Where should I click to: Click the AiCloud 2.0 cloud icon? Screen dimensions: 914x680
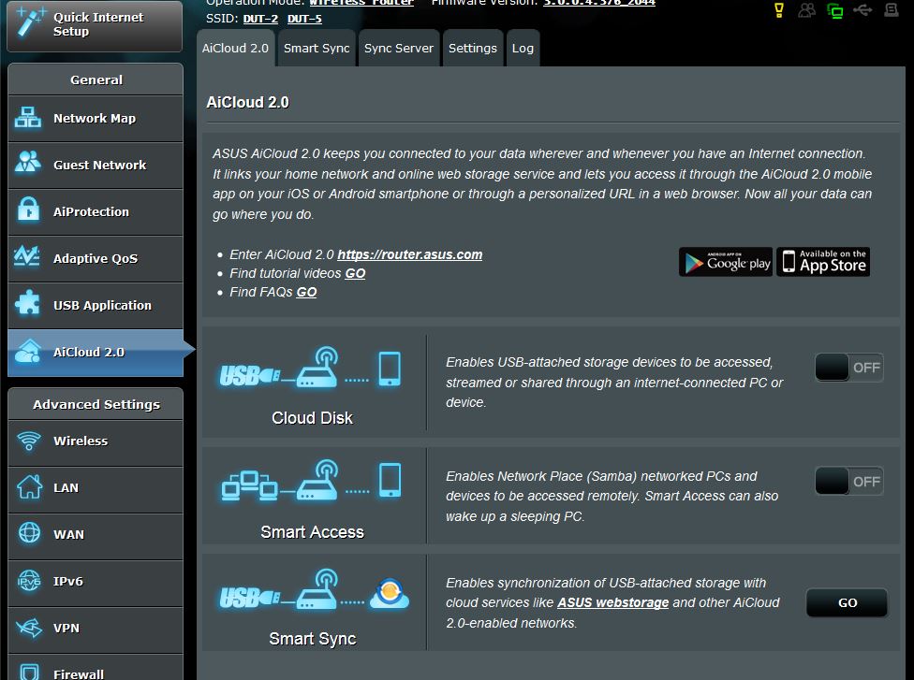[x=28, y=351]
